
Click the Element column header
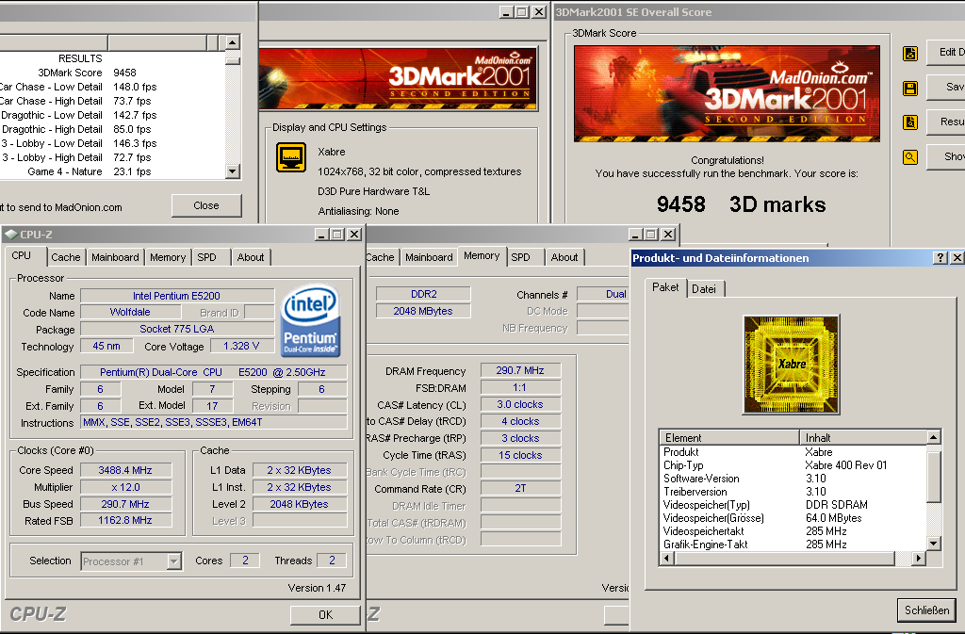[729, 437]
